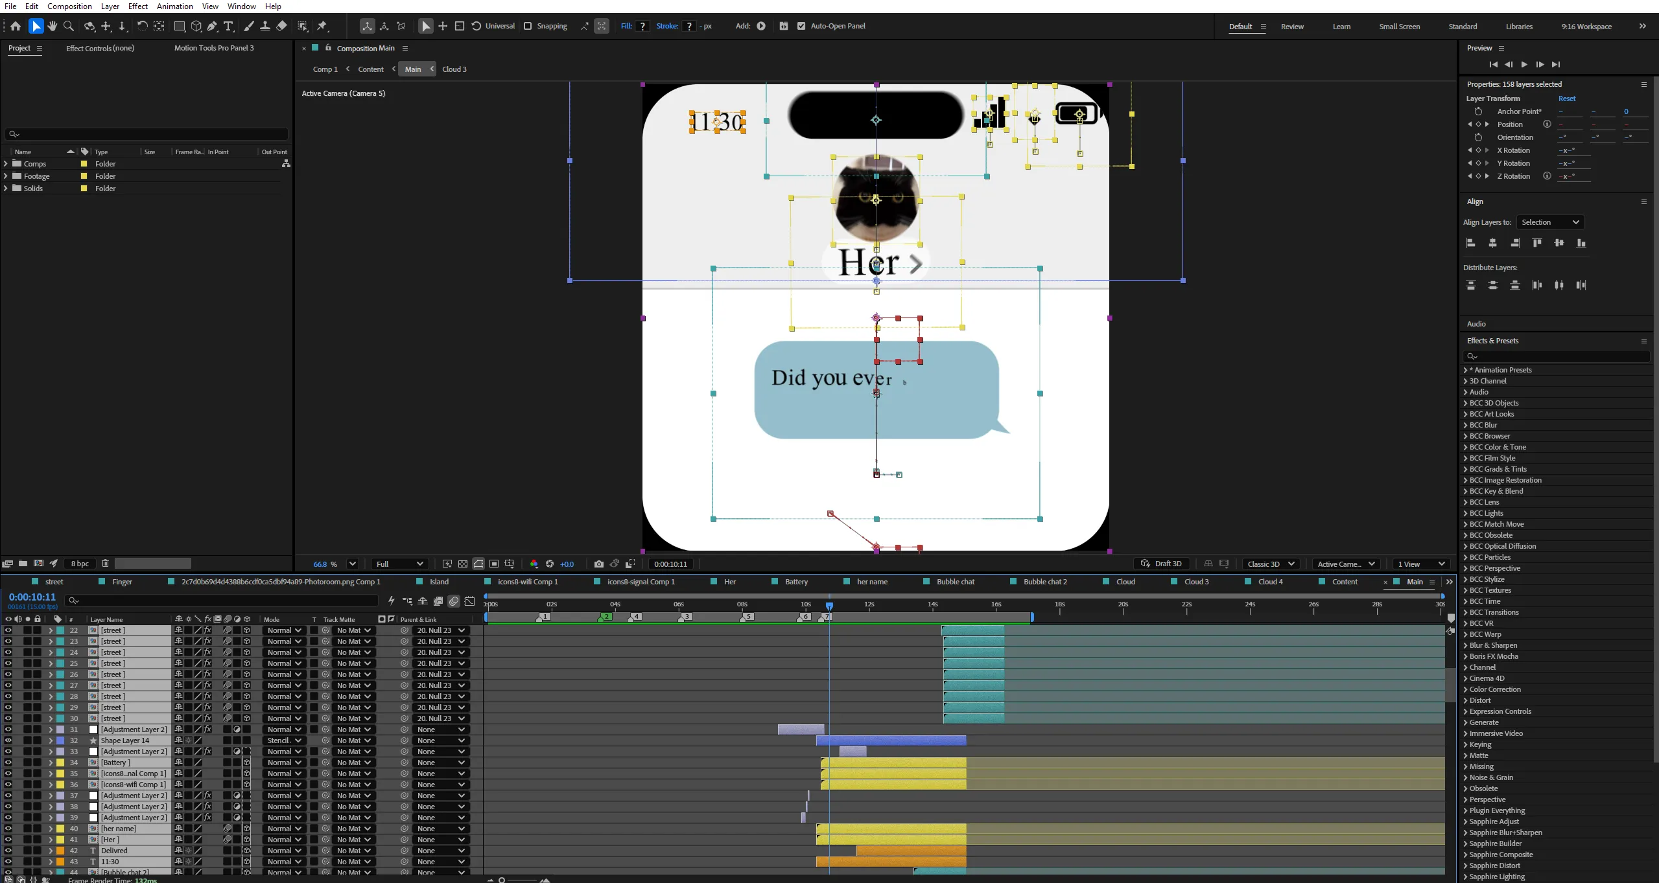Select the Zoom magnifier tool
The width and height of the screenshot is (1659, 883).
point(69,26)
